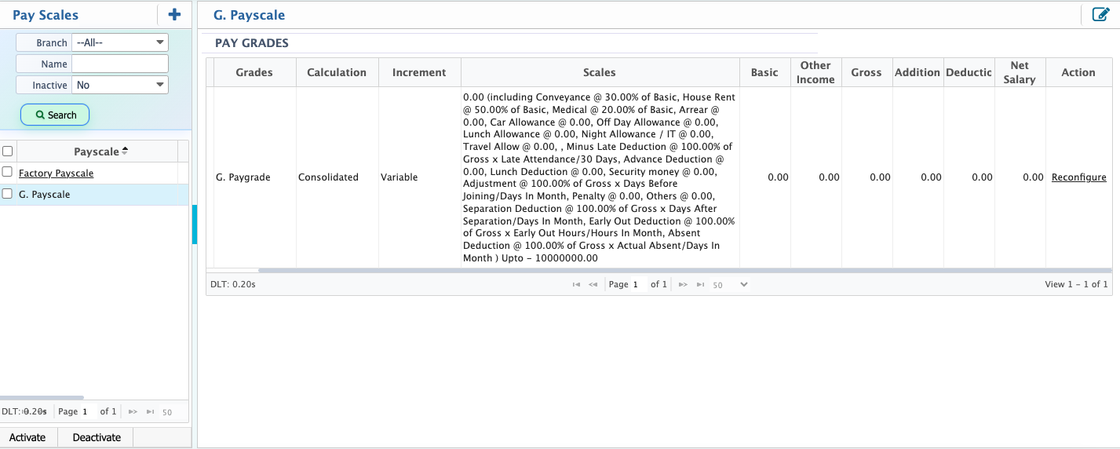Click the scales description cell text
Screen dimensions: 1120x449
(x=600, y=177)
